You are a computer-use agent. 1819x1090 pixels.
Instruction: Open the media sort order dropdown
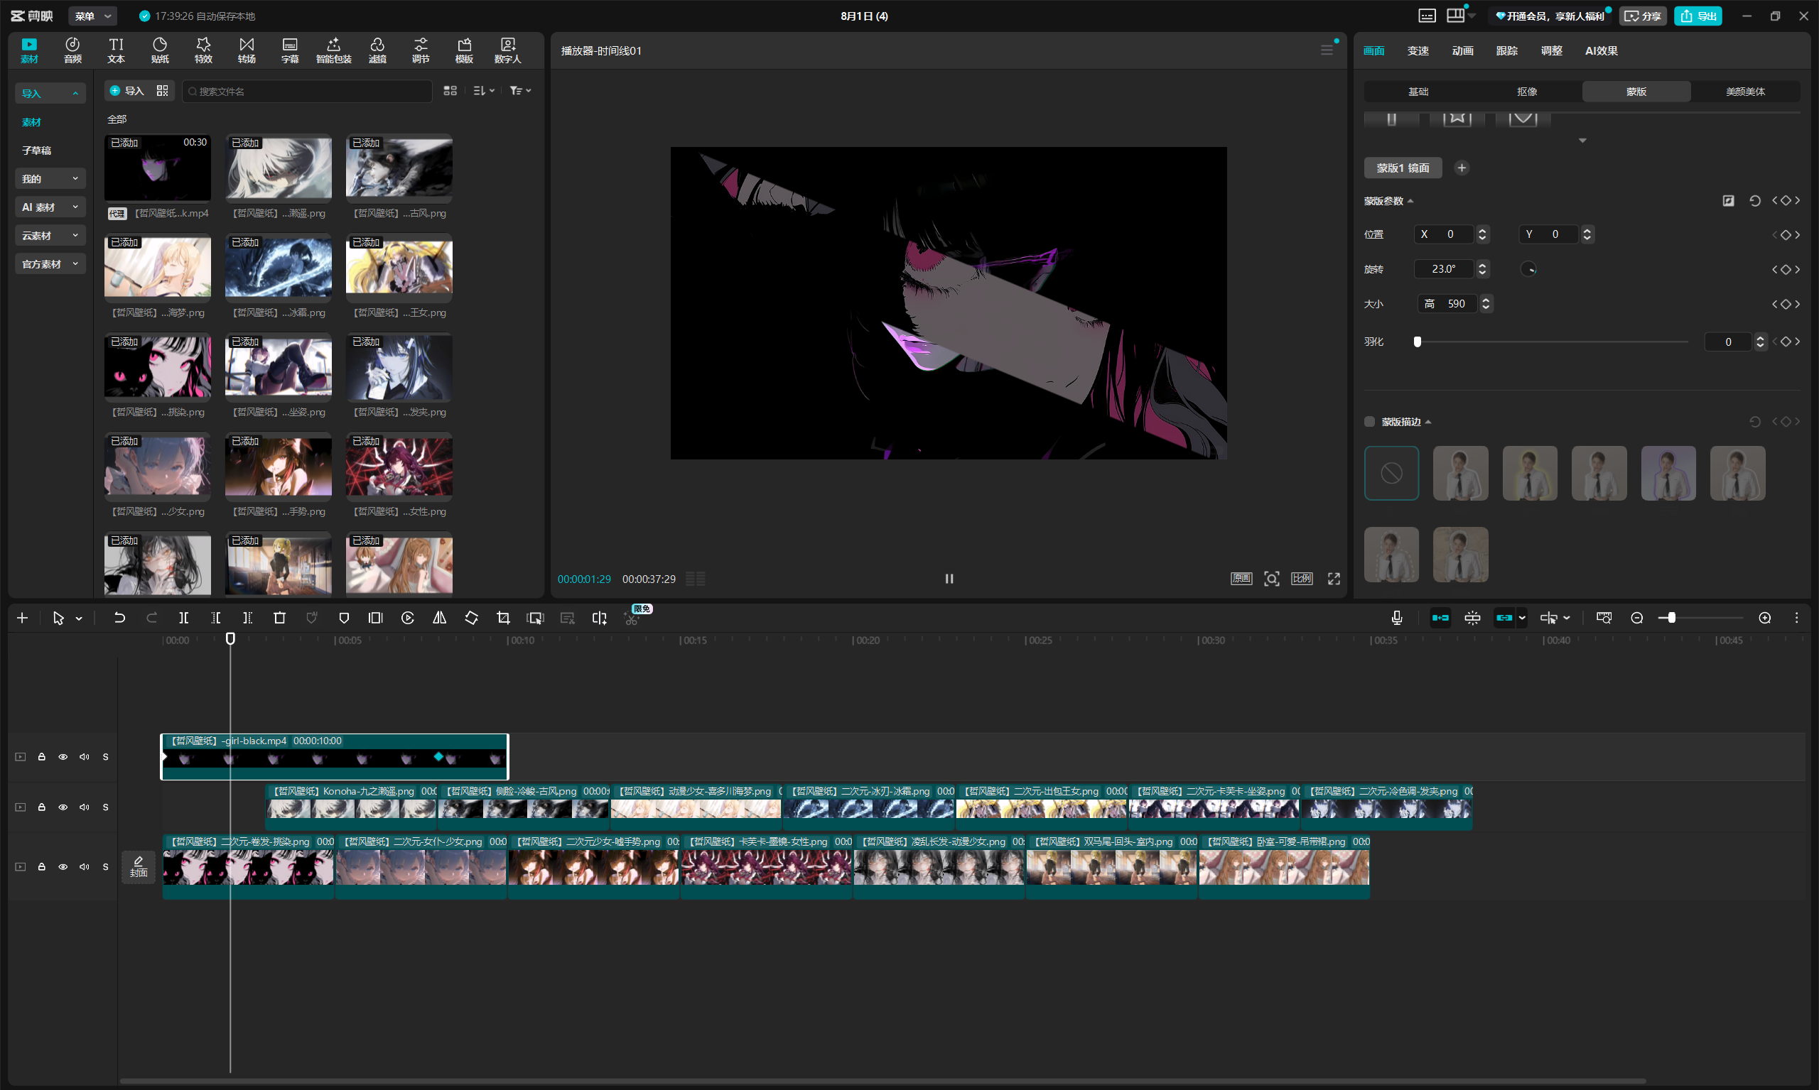pos(484,90)
